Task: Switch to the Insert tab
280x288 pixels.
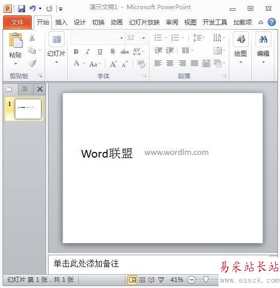Action: click(x=61, y=23)
